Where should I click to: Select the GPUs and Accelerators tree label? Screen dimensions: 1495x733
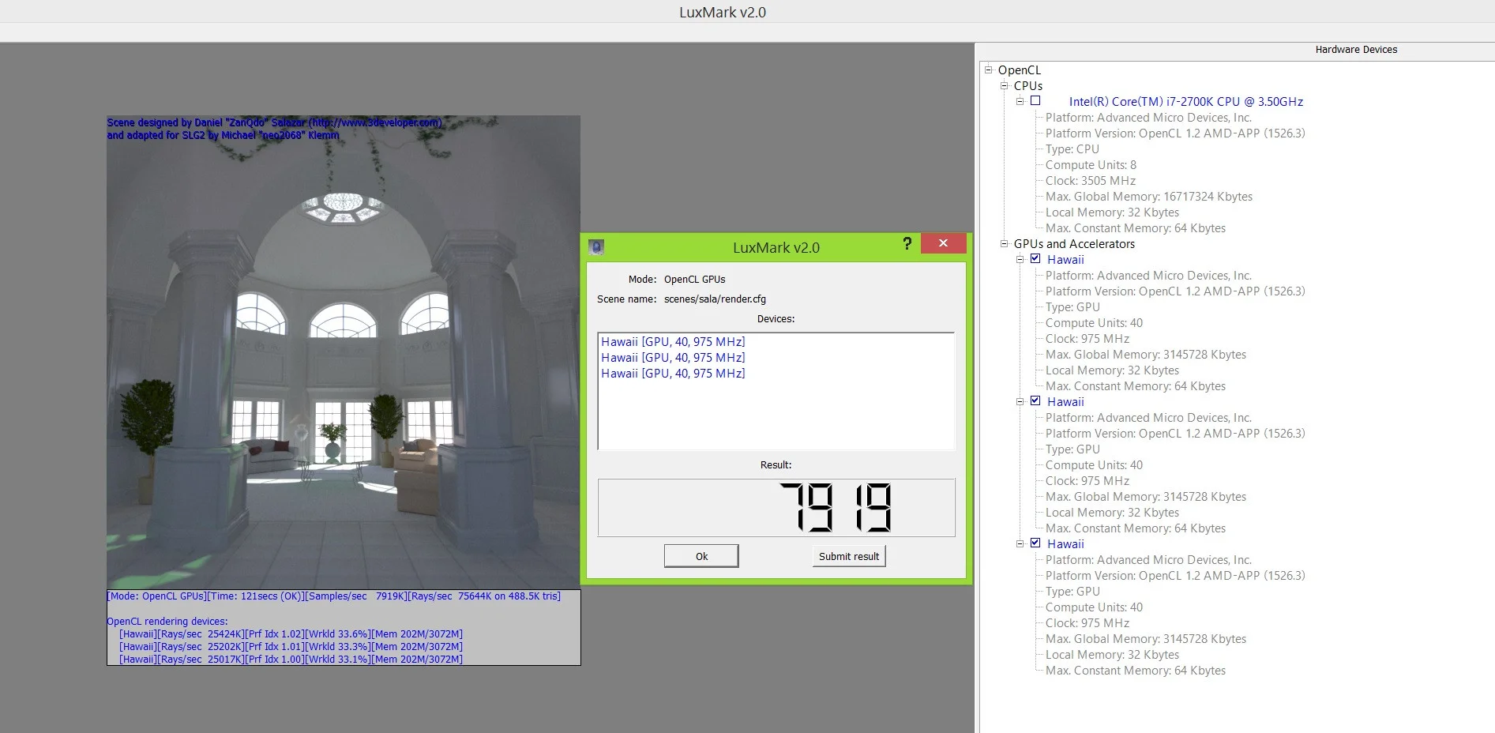1074,244
